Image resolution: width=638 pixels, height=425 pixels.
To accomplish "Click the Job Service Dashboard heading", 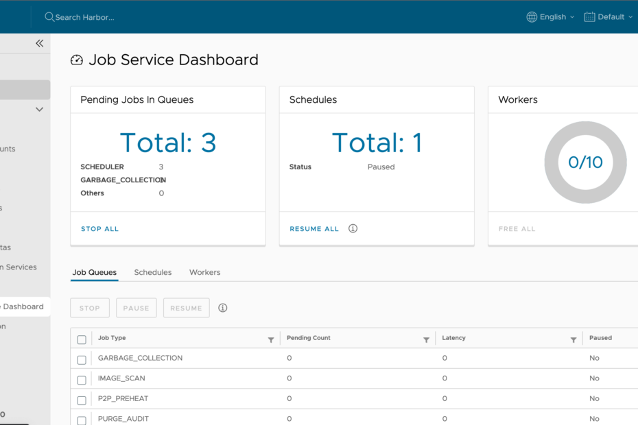I will pos(174,60).
